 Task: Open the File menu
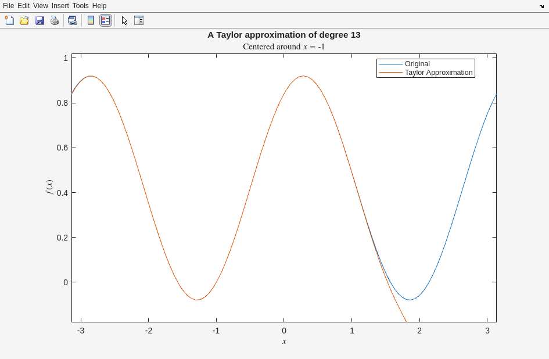pyautogui.click(x=8, y=6)
